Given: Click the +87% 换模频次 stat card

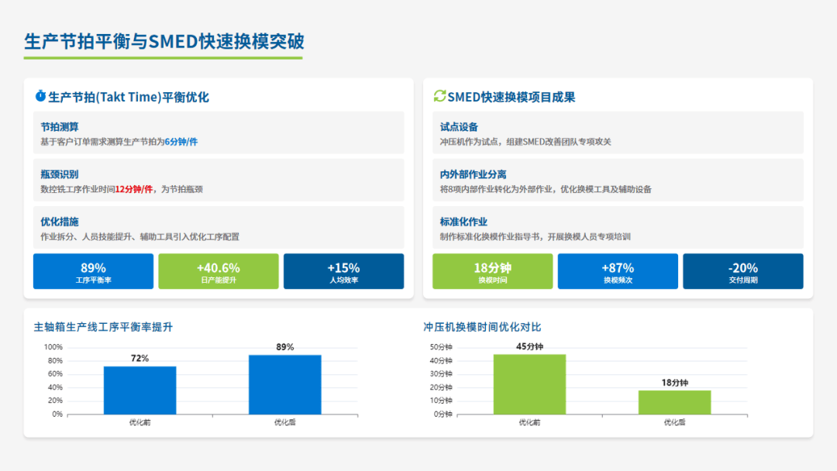Looking at the screenshot, I should (618, 271).
